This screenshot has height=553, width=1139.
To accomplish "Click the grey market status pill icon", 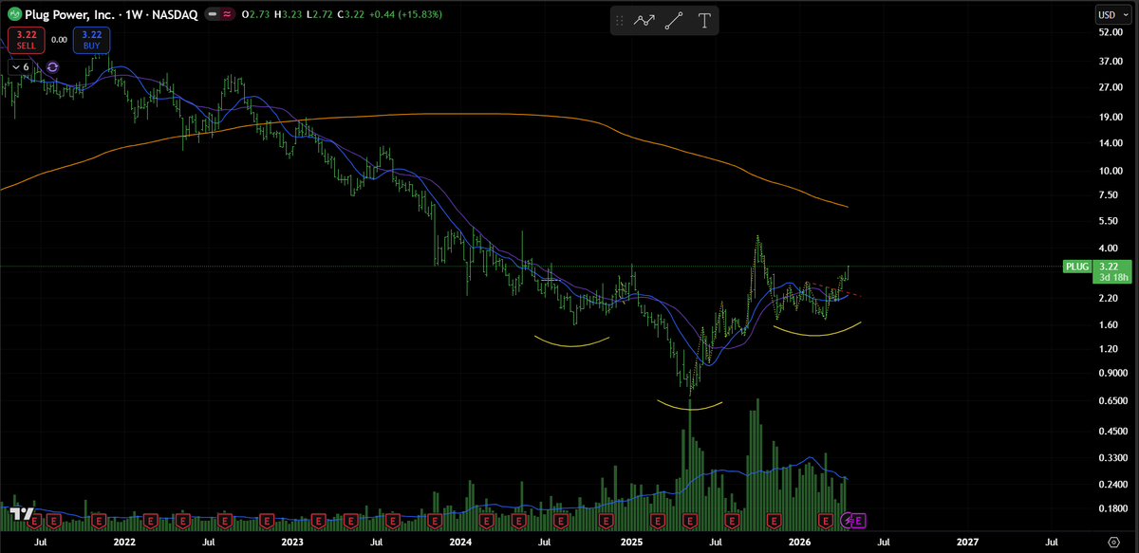I will point(210,14).
